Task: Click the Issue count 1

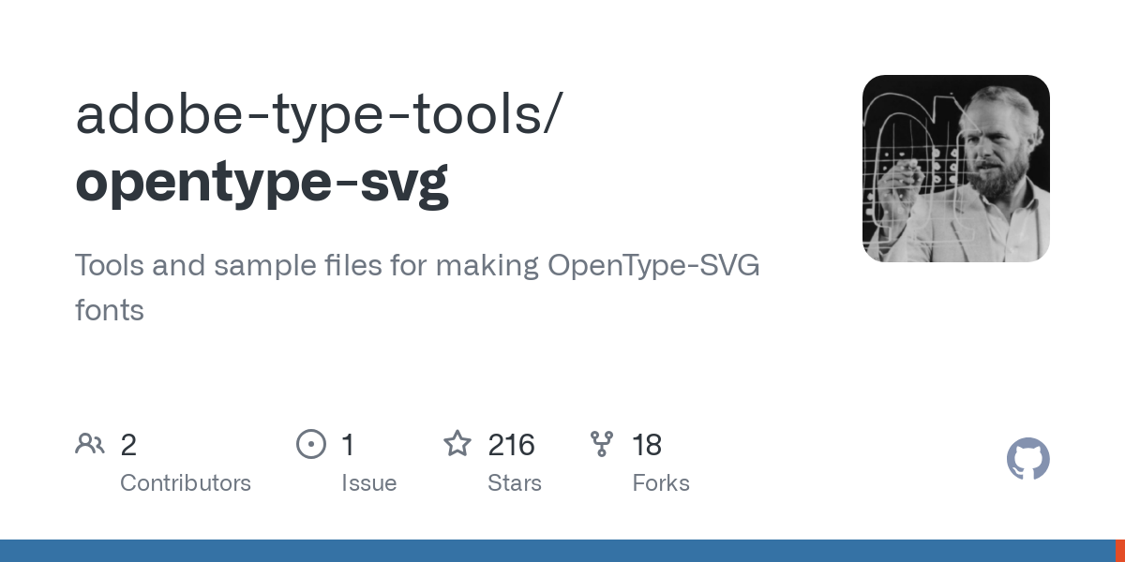Action: pyautogui.click(x=348, y=445)
